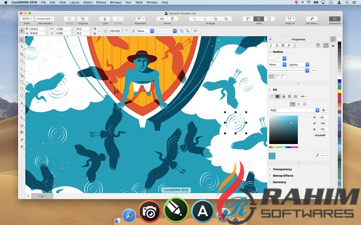Choose Uniform fill type button
The image size is (361, 225).
pos(277,97)
